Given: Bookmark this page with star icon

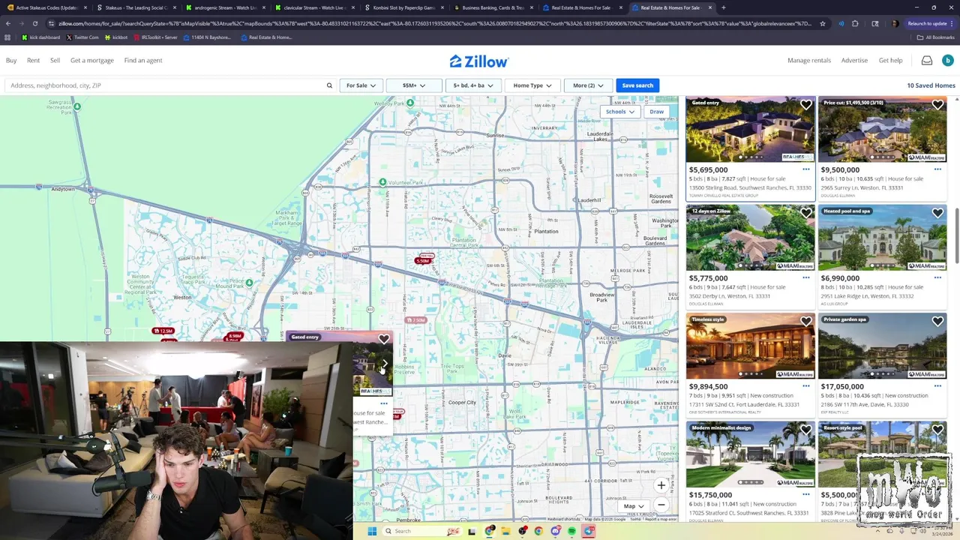Looking at the screenshot, I should [x=823, y=23].
